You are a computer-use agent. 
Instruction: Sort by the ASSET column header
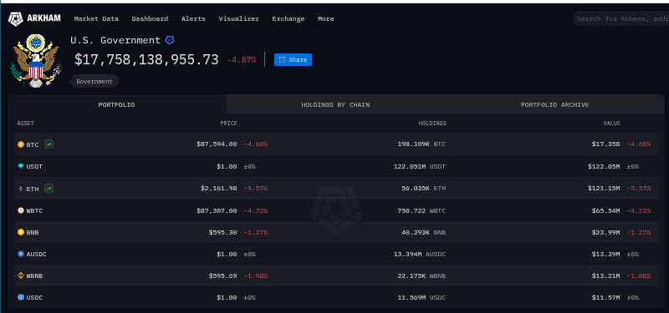(26, 124)
